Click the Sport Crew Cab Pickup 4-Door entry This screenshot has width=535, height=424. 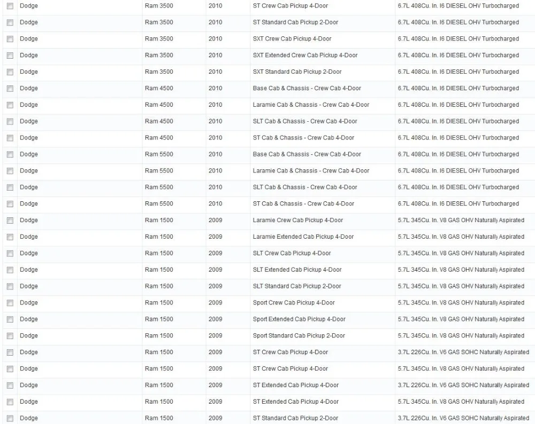point(294,303)
